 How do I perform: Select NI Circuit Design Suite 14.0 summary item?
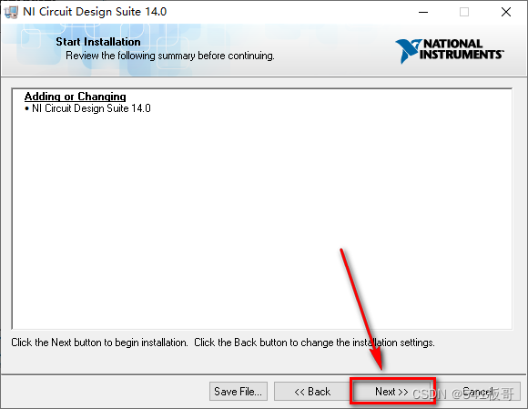pos(87,108)
